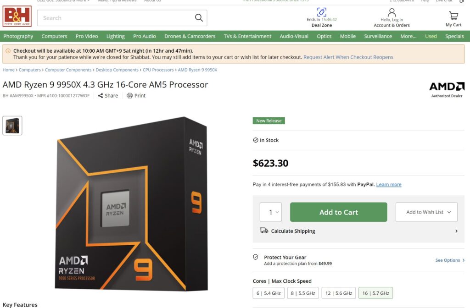Screen dimensions: 470x308
Task: Expand the Add to Wish List dropdown
Action: [426, 212]
